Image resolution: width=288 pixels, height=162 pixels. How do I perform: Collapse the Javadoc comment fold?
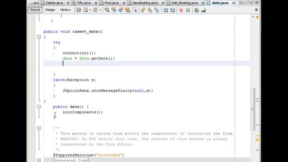tap(39, 128)
